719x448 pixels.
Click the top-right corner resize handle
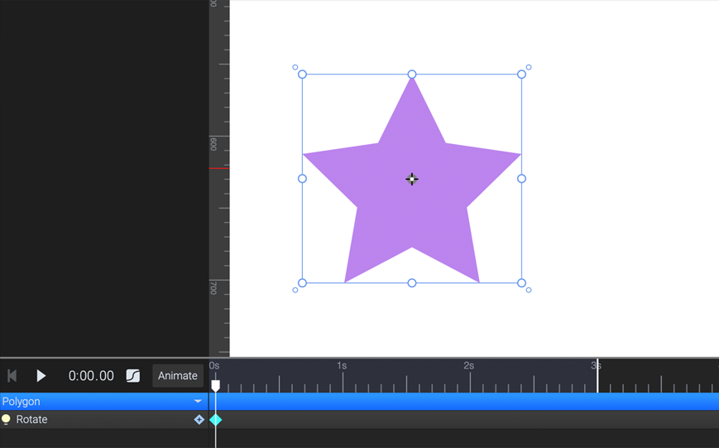click(521, 75)
